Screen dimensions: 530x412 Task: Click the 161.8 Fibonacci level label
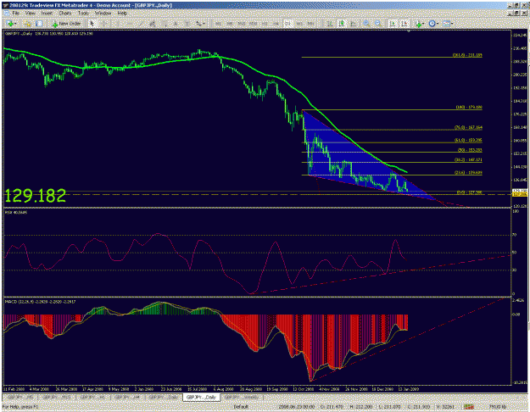(467, 55)
